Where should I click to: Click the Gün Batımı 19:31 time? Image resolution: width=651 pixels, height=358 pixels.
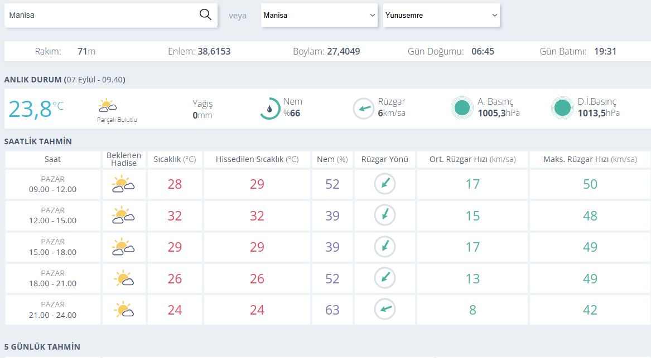click(605, 51)
